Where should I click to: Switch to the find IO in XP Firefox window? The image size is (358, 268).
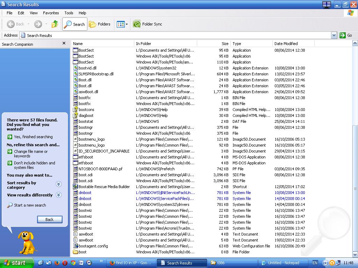[x=131, y=263]
